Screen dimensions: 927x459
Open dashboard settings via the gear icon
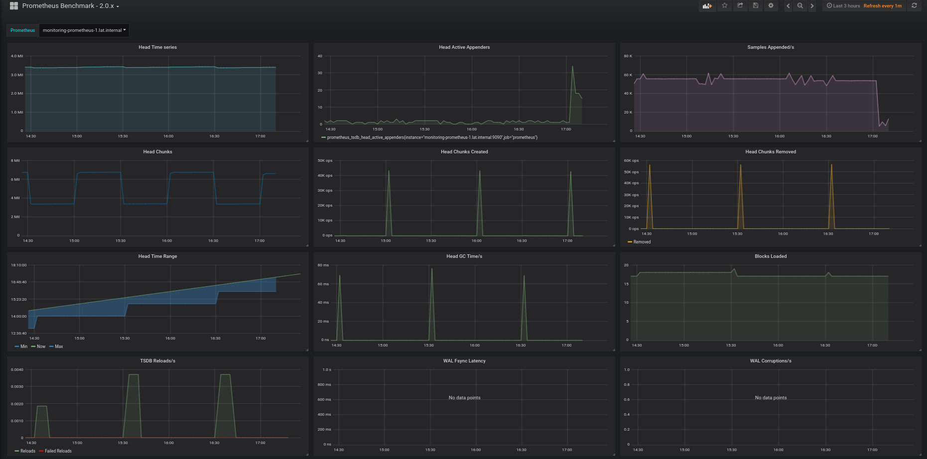[x=771, y=5]
